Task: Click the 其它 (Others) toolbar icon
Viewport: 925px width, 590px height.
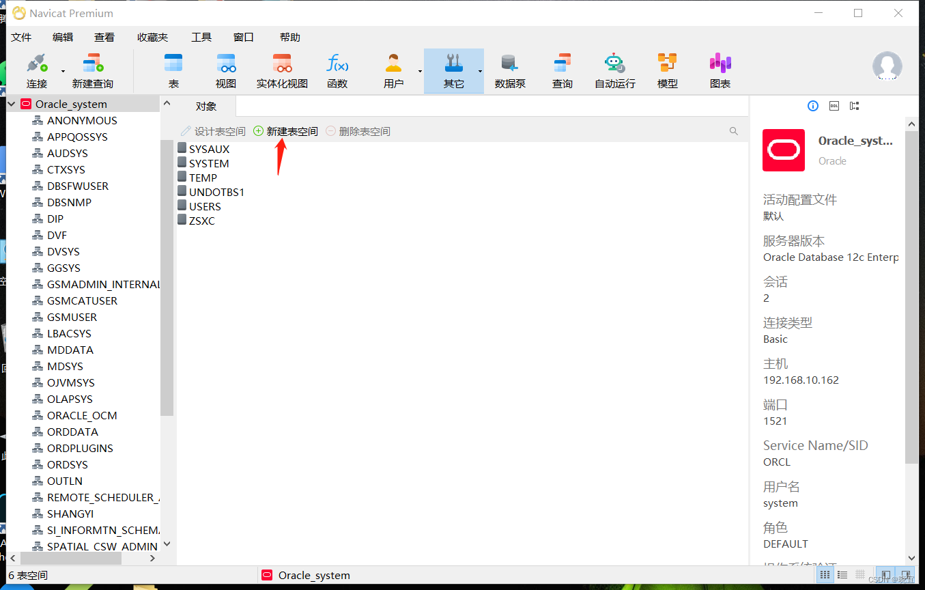Action: (453, 71)
